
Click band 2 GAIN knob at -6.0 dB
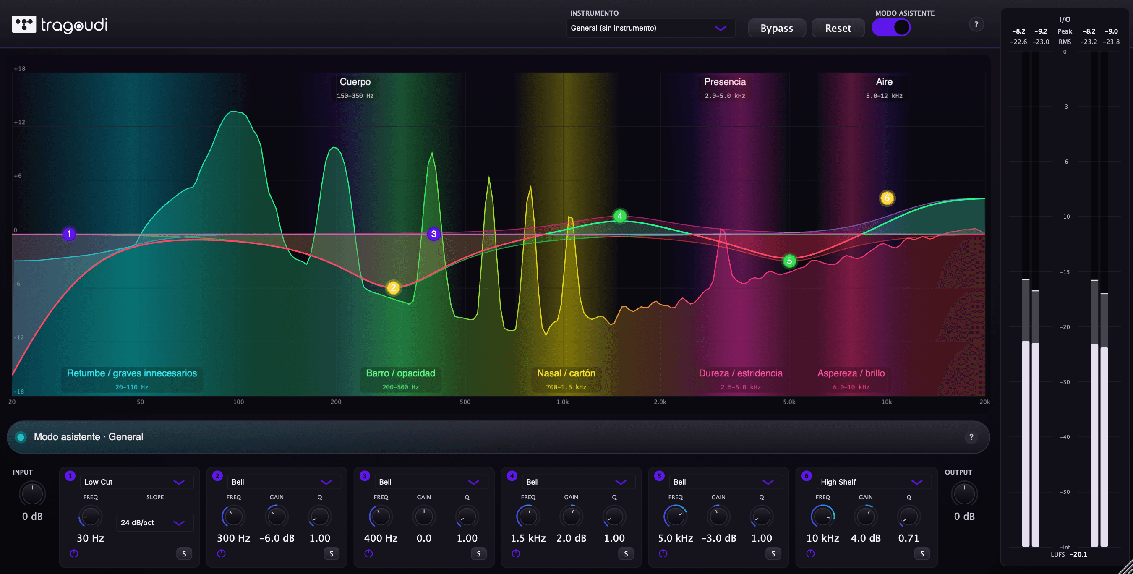pyautogui.click(x=276, y=517)
